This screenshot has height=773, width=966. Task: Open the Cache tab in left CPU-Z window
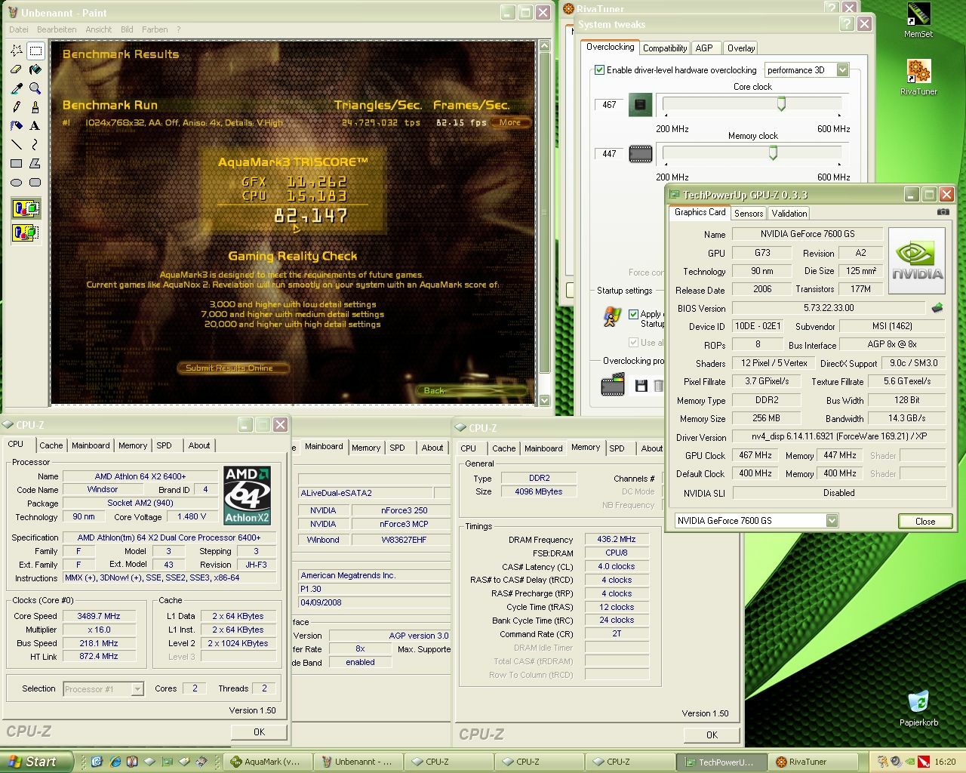pos(51,445)
